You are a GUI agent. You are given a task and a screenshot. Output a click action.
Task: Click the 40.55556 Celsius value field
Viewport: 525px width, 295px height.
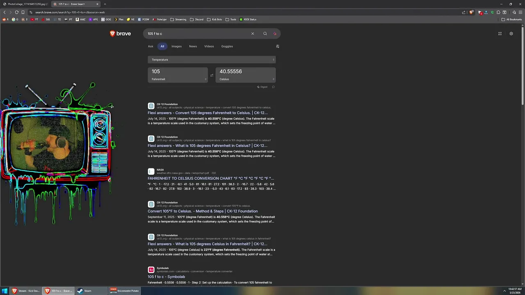246,72
